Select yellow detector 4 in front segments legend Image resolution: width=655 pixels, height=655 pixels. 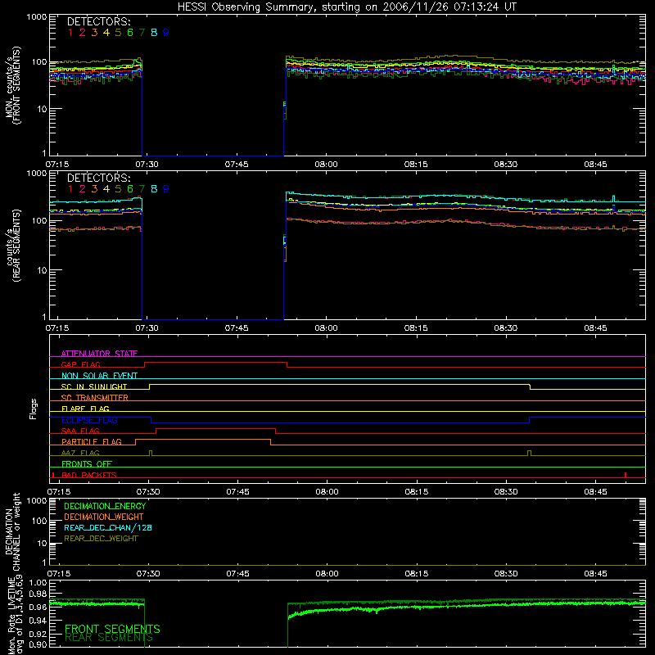[106, 33]
